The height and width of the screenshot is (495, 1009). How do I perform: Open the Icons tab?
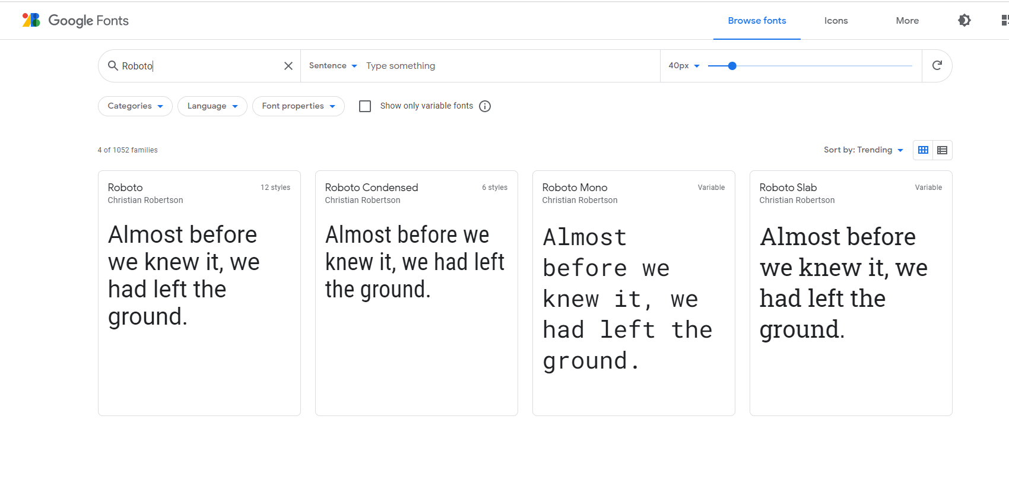pyautogui.click(x=836, y=20)
